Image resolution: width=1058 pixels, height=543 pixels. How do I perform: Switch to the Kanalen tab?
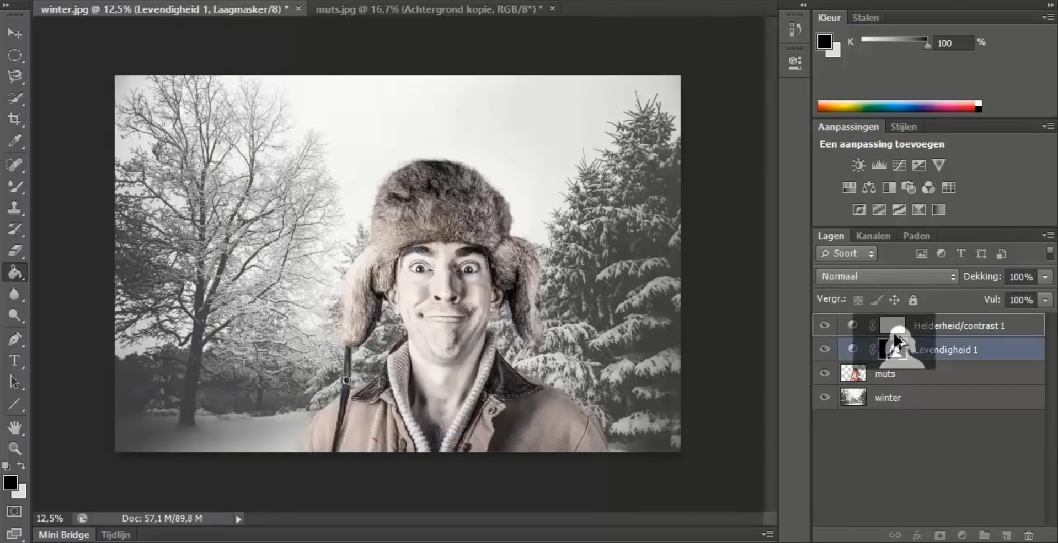pyautogui.click(x=873, y=236)
